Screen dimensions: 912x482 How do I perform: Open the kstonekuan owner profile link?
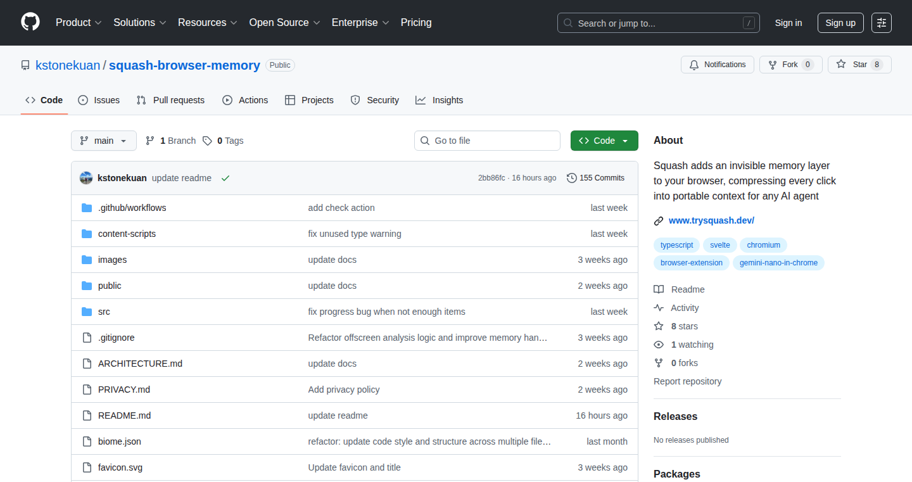(68, 65)
